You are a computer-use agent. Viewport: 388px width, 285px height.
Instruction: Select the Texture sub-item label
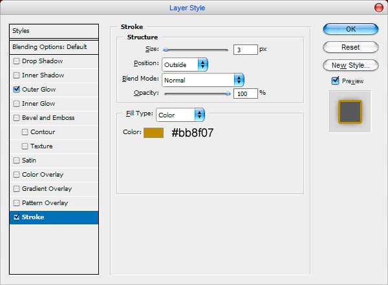coord(41,146)
